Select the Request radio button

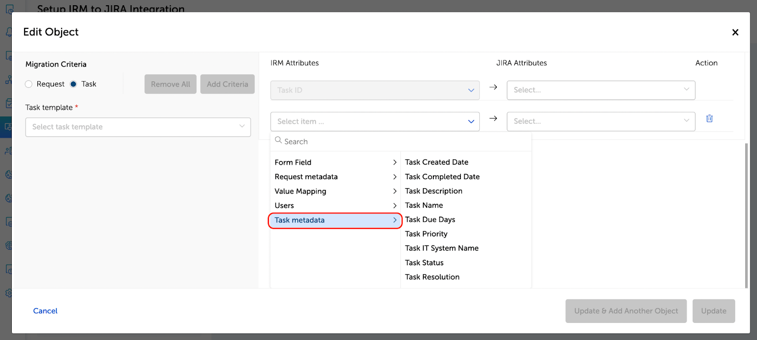click(28, 84)
